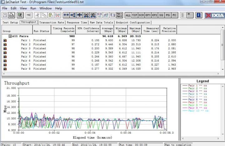Click the Print toolbar icon
The height and width of the screenshot is (146, 225).
coord(12,15)
